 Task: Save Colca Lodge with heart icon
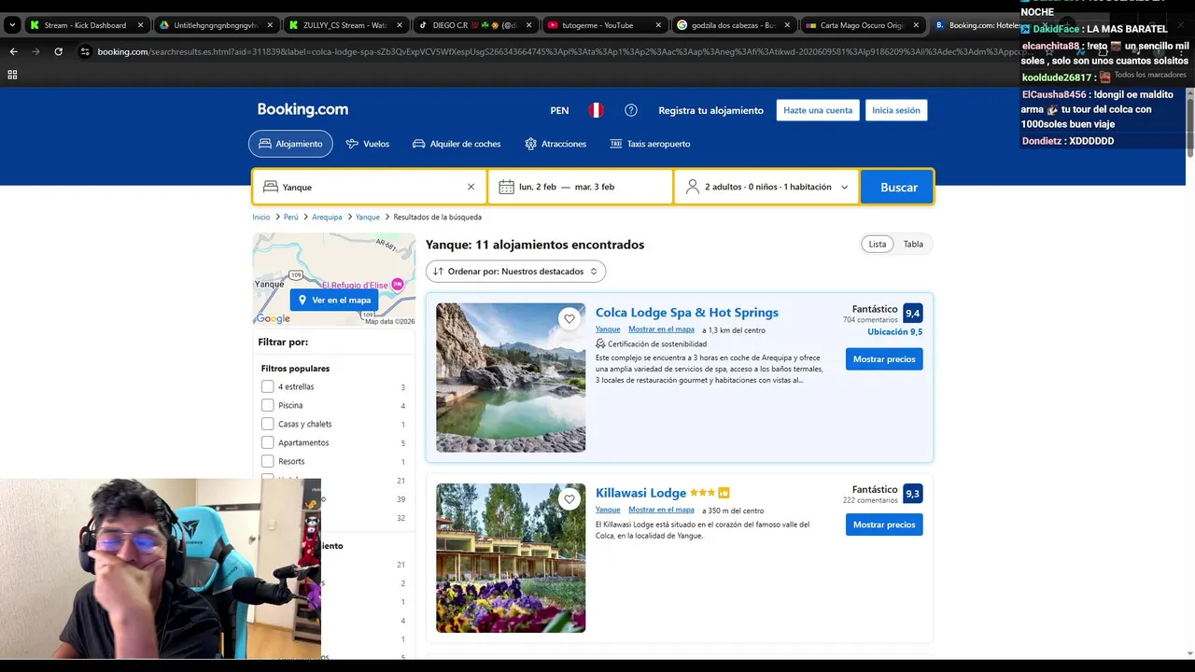tap(569, 319)
